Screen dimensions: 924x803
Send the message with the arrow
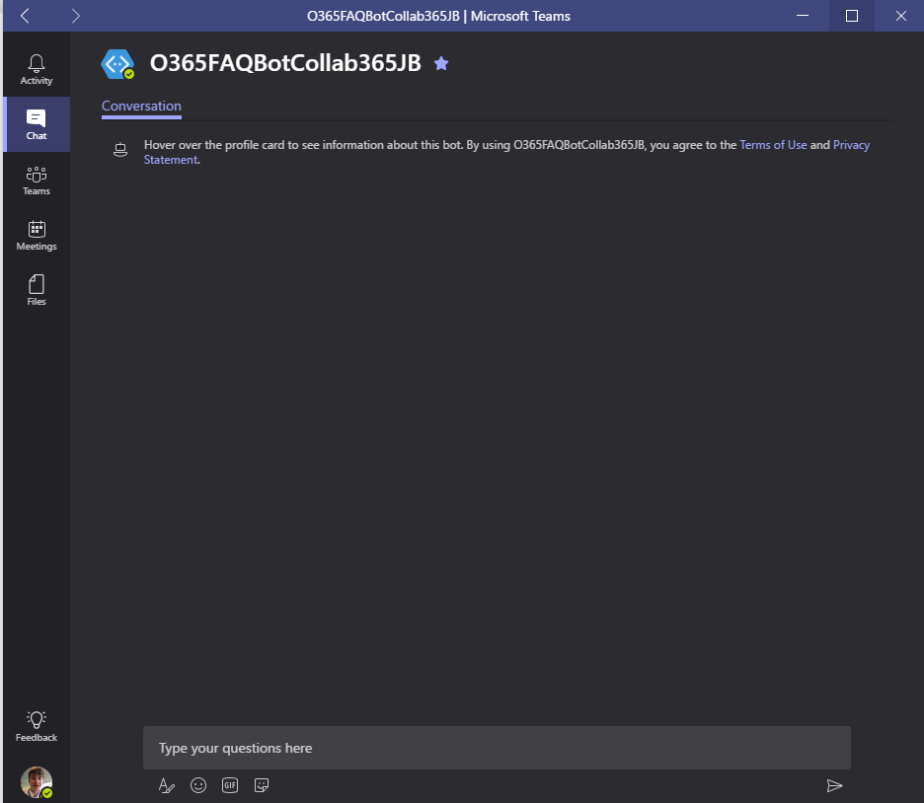[x=834, y=785]
